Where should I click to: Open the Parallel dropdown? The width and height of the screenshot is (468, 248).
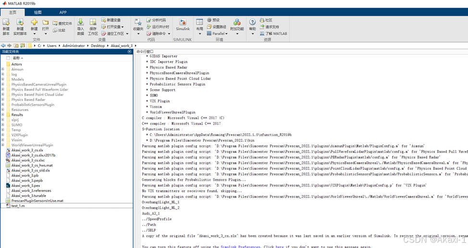(217, 34)
